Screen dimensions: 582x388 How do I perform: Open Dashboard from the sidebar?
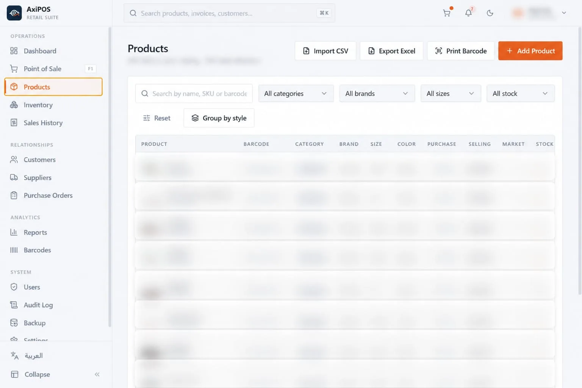[53, 51]
